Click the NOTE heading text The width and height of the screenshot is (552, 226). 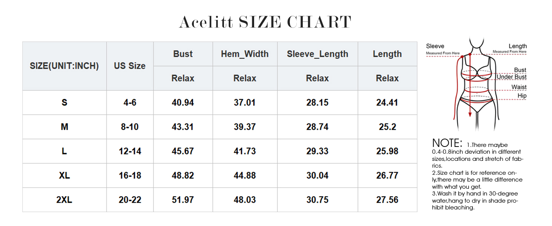tap(447, 143)
